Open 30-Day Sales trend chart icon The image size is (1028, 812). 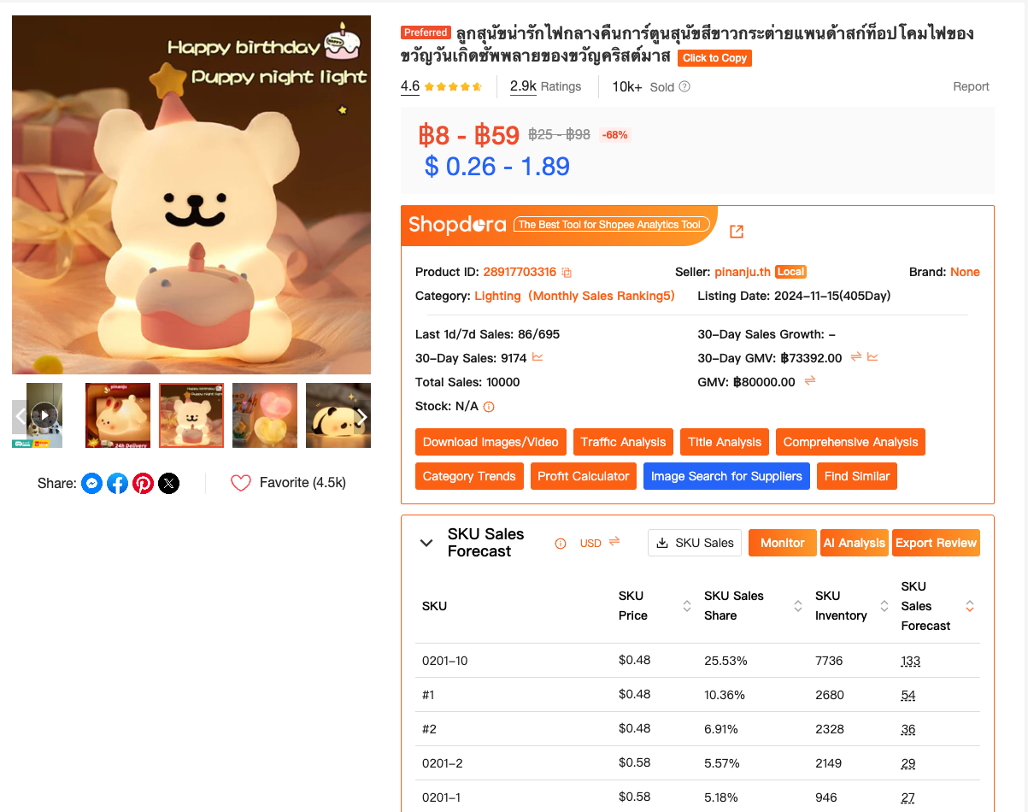pyautogui.click(x=537, y=357)
